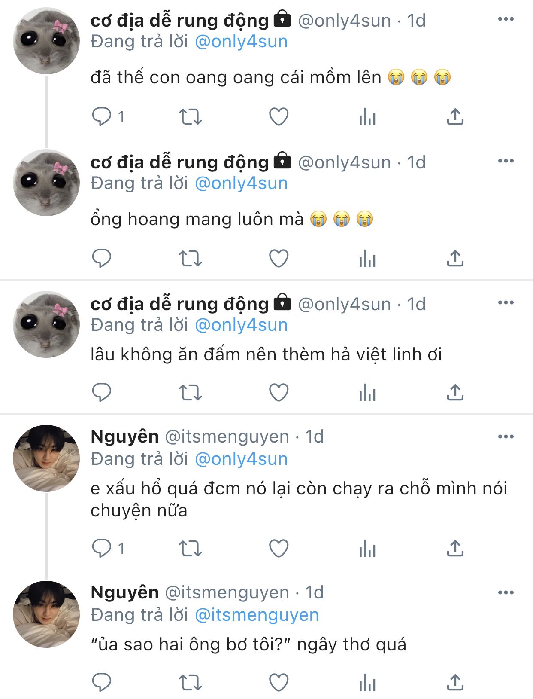Share the "ủa sao hai ông bơ tôi" tweet

pyautogui.click(x=455, y=682)
